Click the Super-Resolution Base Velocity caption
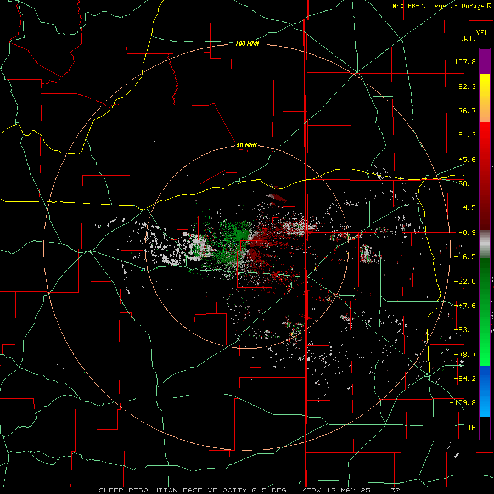 pos(249,490)
